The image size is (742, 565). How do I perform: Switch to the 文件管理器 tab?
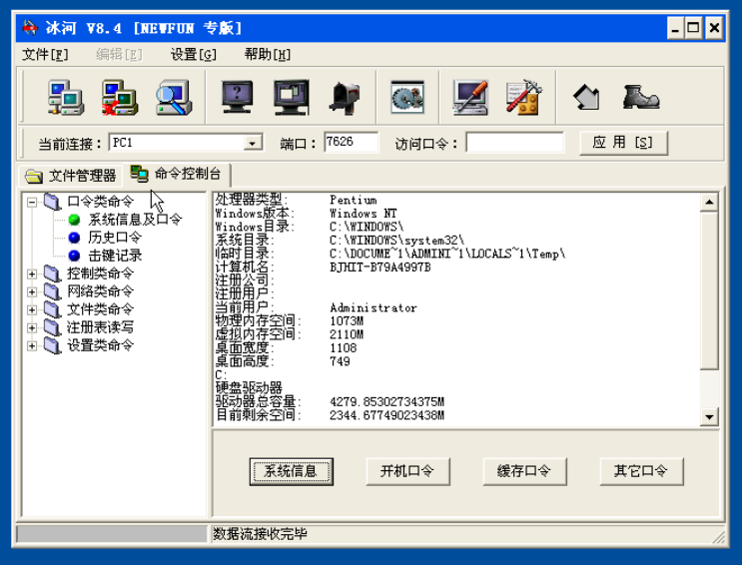pos(70,176)
